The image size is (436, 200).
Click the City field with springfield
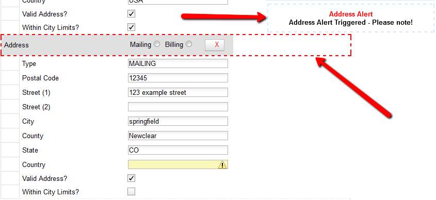(178, 121)
